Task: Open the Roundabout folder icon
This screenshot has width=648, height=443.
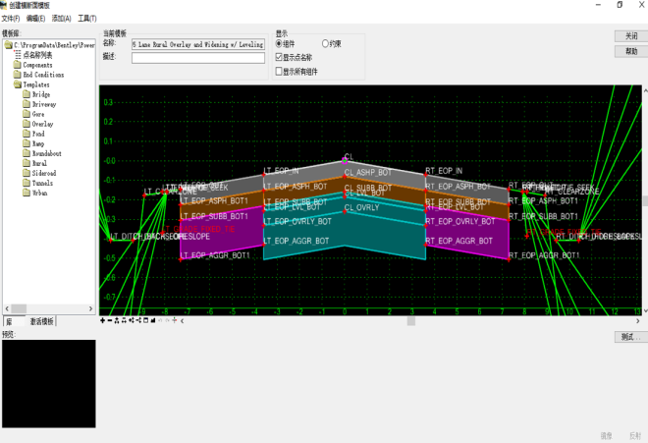Action: (x=27, y=153)
